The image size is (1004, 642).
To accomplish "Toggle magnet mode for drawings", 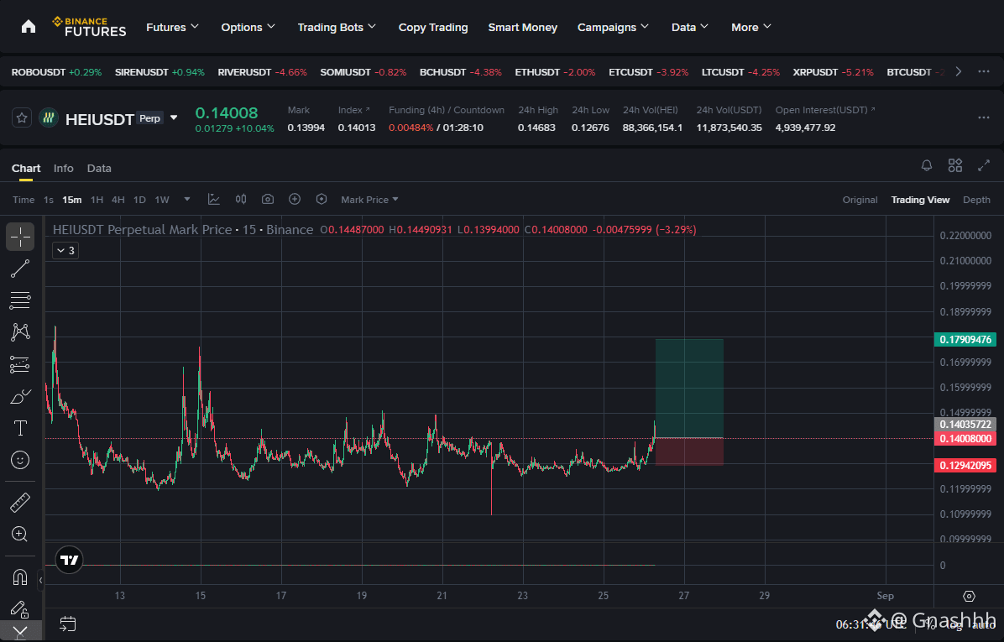I will coord(20,577).
